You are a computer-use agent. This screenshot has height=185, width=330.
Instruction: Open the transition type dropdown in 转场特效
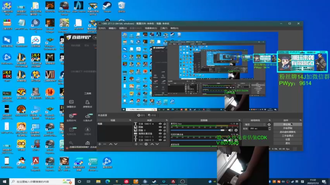pyautogui.click(x=255, y=125)
